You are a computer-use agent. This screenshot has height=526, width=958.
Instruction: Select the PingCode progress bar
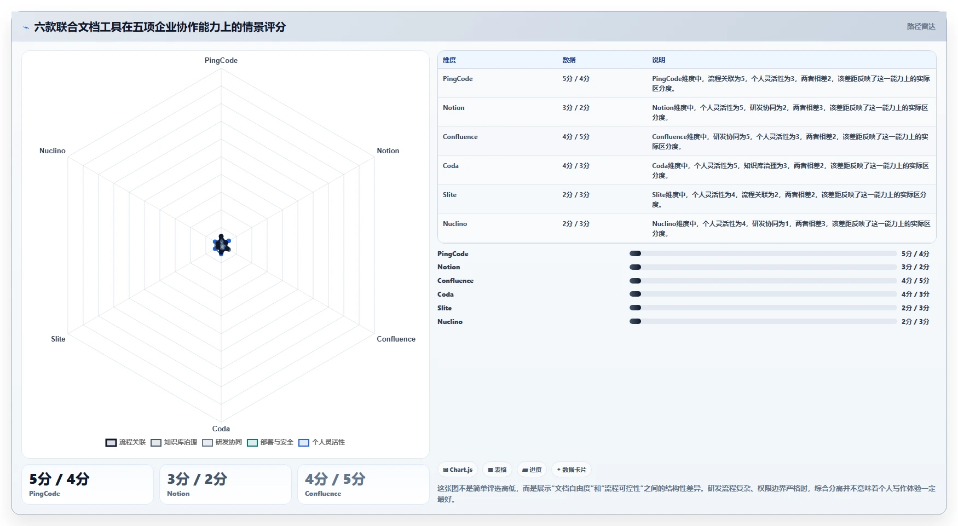click(763, 253)
